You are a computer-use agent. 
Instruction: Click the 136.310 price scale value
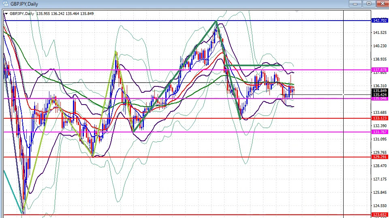click(380, 86)
